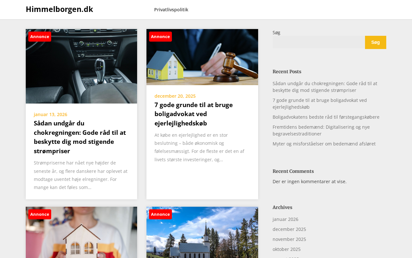The image size is (412, 258).
Task: Select the december 20, 2025 date link
Action: [175, 96]
